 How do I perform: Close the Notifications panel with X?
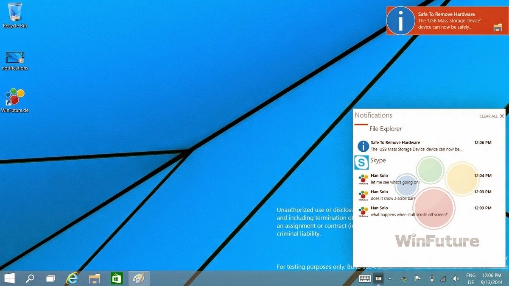click(502, 116)
